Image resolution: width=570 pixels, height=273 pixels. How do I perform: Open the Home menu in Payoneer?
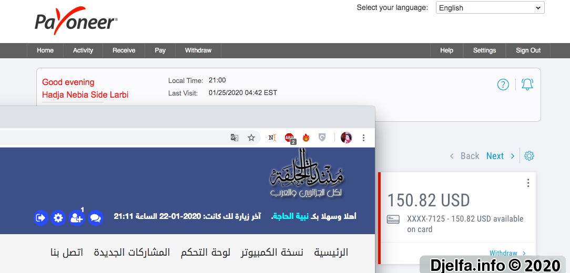pos(45,50)
